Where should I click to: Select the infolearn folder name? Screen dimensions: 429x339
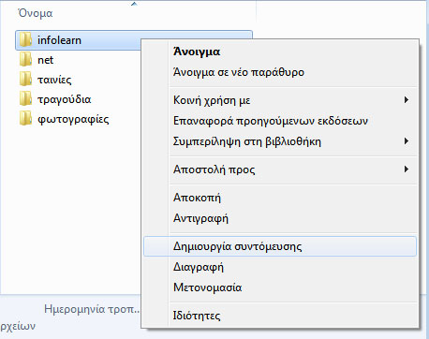tap(59, 40)
